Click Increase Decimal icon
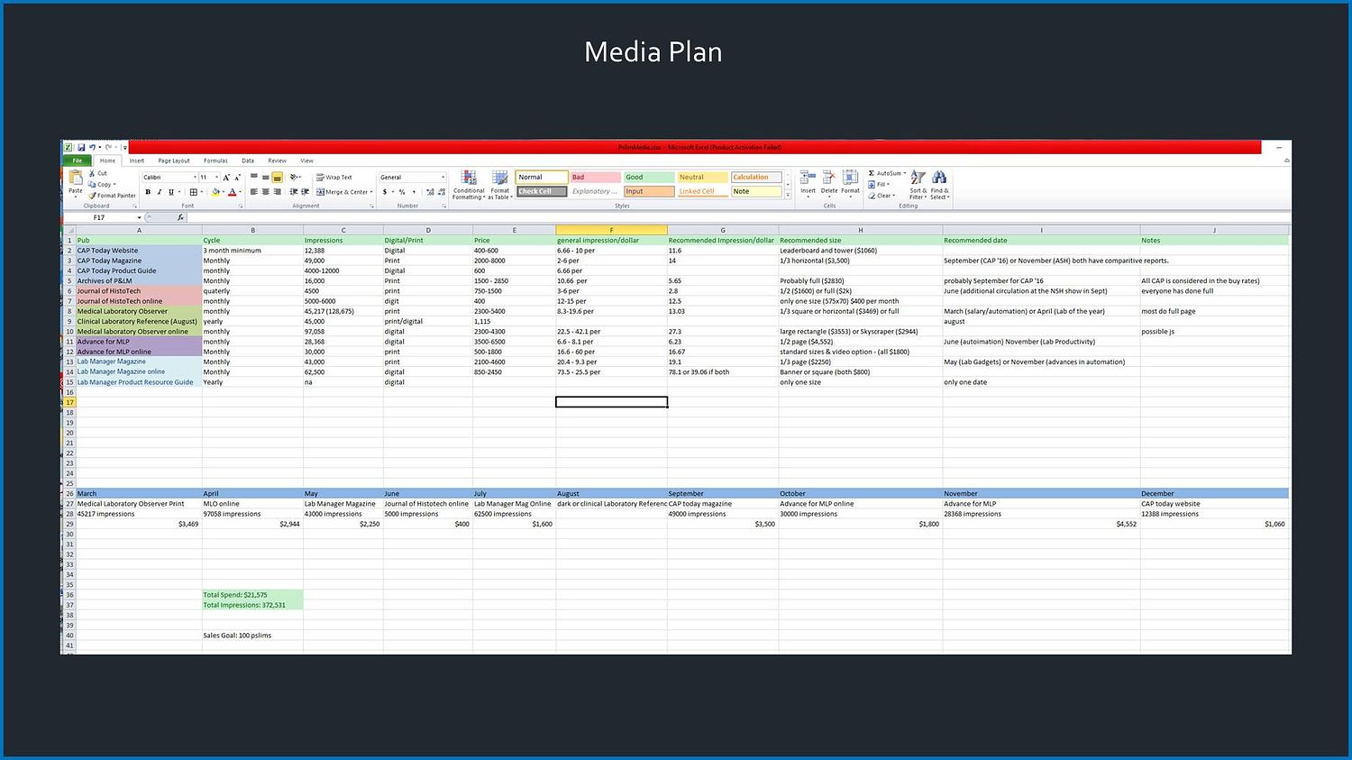Viewport: 1352px width, 760px height. point(430,192)
